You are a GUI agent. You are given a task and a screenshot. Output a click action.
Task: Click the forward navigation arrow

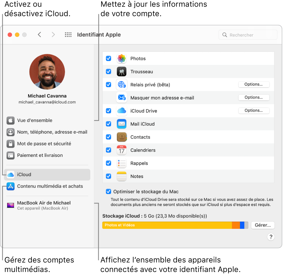pyautogui.click(x=53, y=34)
